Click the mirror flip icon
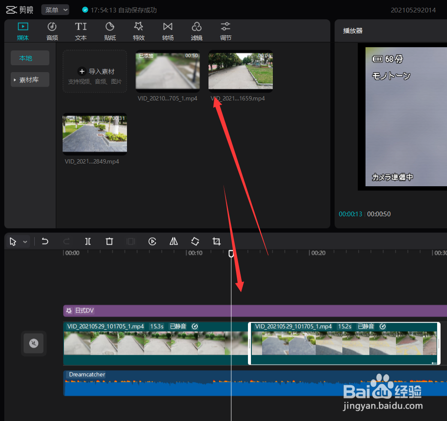447x421 pixels. click(174, 242)
